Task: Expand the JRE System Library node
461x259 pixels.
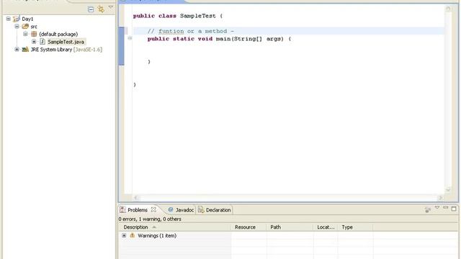Action: pyautogui.click(x=17, y=50)
